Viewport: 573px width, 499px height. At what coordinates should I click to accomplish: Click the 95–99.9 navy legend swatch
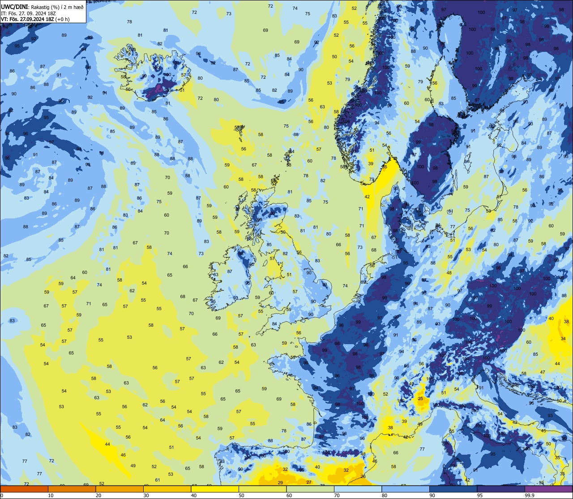click(x=501, y=489)
